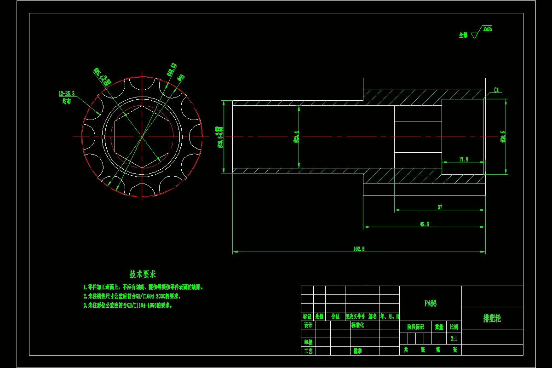Image resolution: width=552 pixels, height=368 pixels.
Task: Click the Φ30.5 diameter dimension
Action: coord(503,137)
